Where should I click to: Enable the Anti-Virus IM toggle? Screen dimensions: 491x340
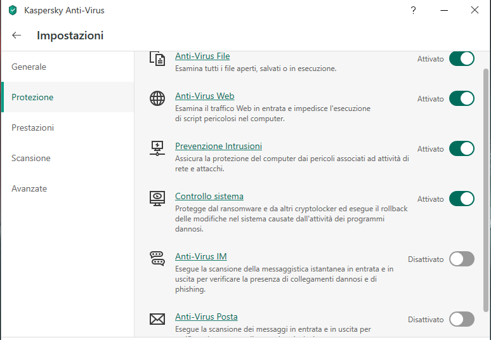[461, 258]
